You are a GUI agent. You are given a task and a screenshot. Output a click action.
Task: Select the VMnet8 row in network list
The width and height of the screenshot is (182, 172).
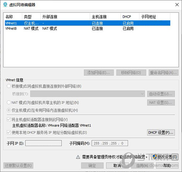click(x=87, y=28)
